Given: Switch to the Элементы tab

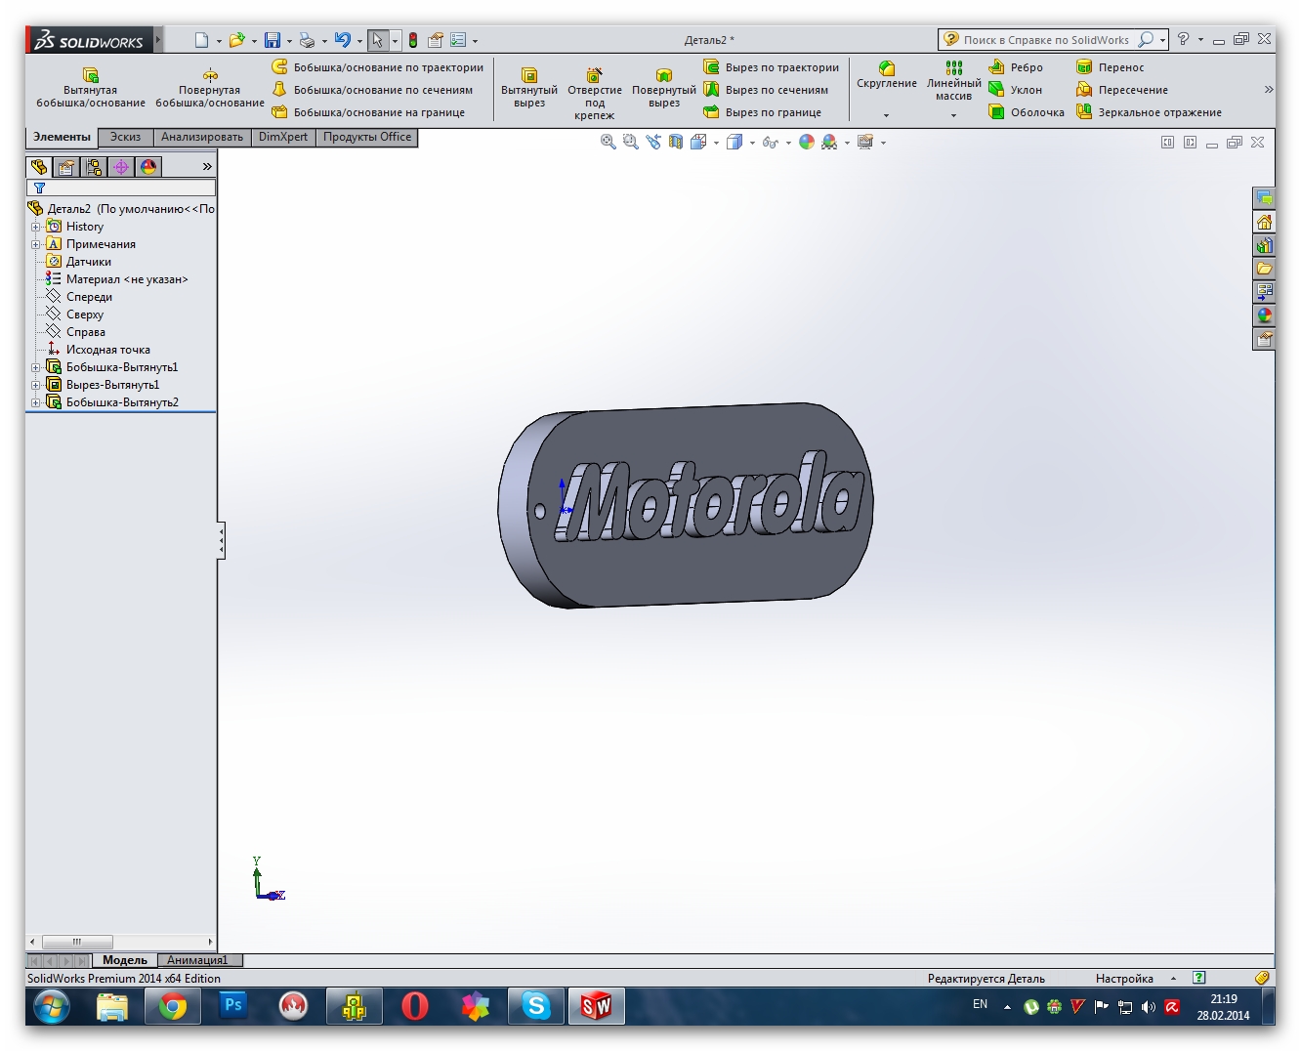Looking at the screenshot, I should click(x=62, y=138).
